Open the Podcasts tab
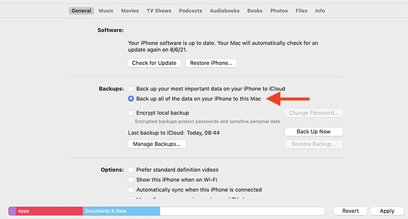The image size is (408, 219). point(191,10)
